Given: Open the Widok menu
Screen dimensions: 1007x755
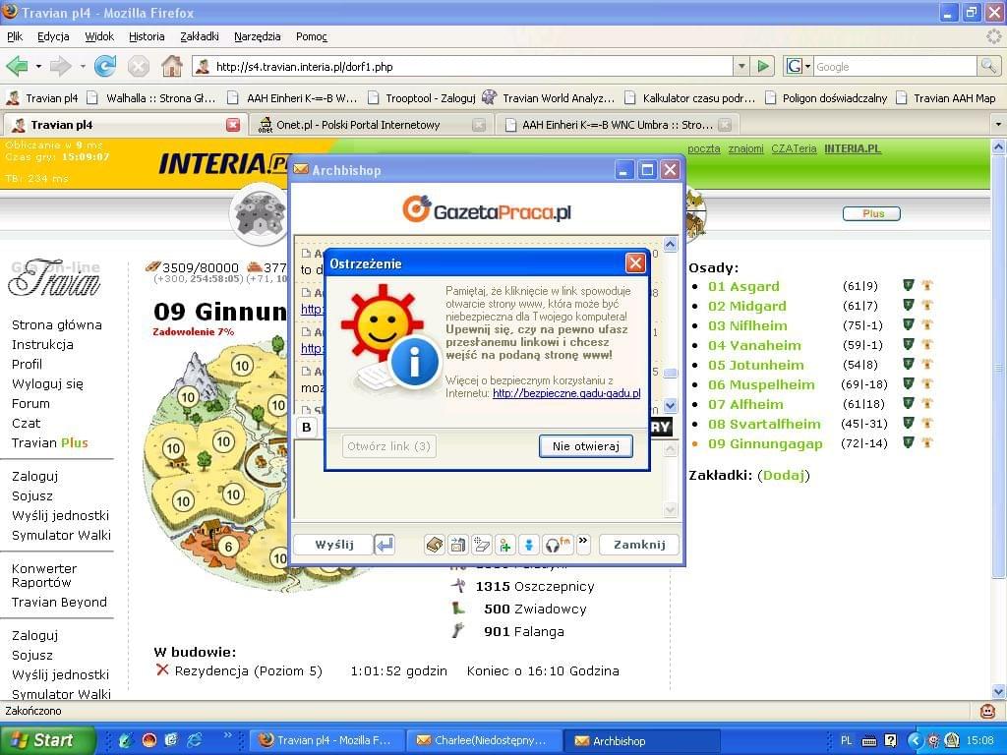Looking at the screenshot, I should pyautogui.click(x=99, y=36).
